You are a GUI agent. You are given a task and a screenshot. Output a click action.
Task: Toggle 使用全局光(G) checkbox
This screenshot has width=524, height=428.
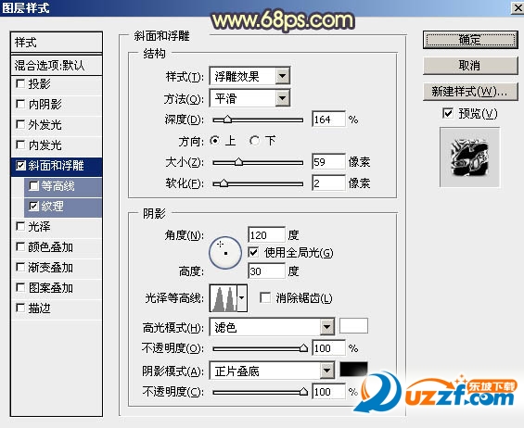(x=253, y=252)
